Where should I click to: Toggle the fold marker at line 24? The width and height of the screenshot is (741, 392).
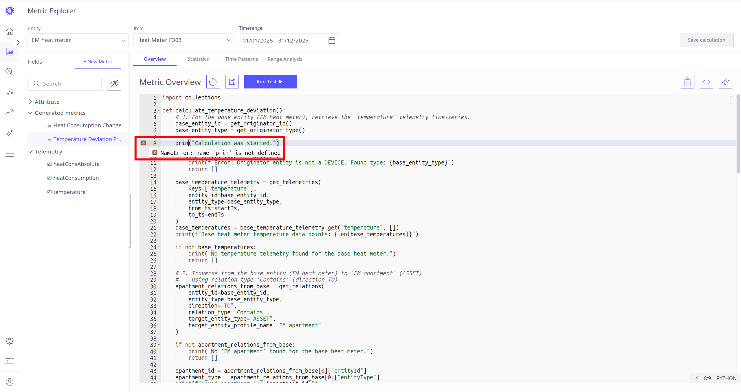pyautogui.click(x=159, y=247)
